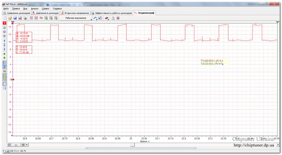The image size is (282, 155).
Task: Click the 71.40 мВ delta value
Action: (x=24, y=52)
